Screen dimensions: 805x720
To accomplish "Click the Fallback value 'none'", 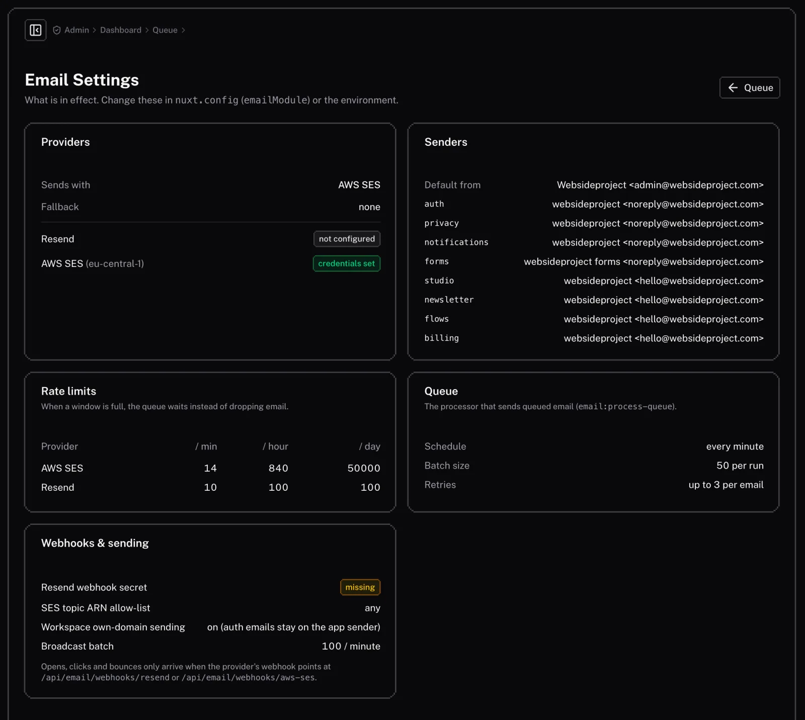I will click(369, 207).
